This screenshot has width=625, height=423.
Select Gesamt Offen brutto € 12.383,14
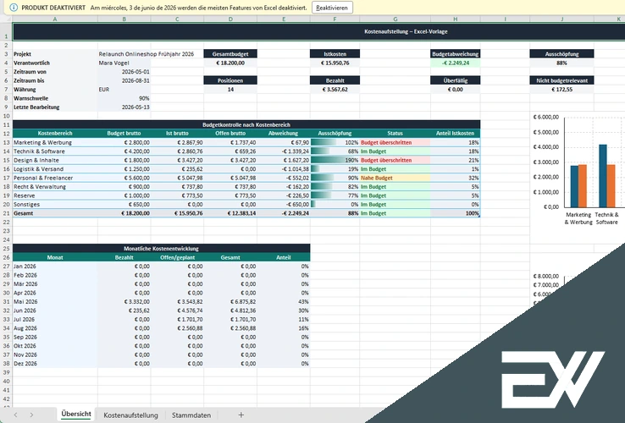pyautogui.click(x=230, y=213)
